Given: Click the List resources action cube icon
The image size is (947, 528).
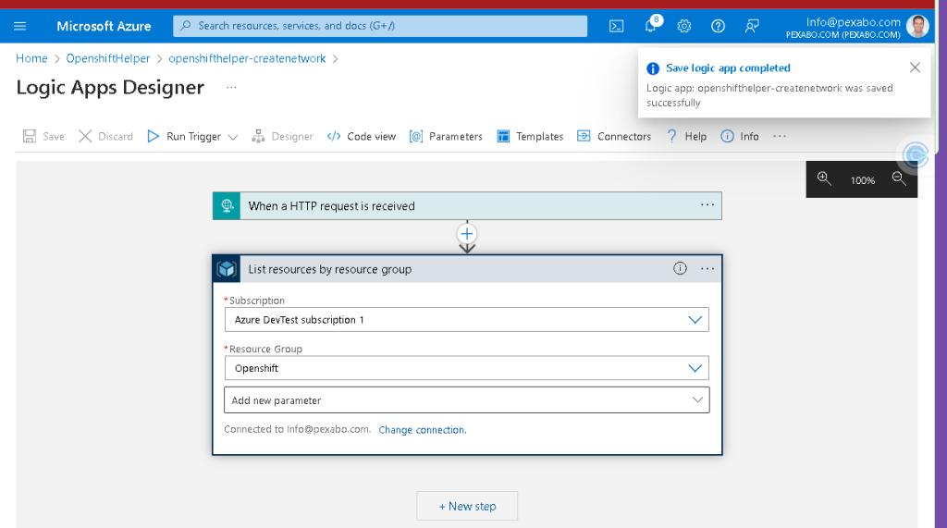Looking at the screenshot, I should (227, 269).
